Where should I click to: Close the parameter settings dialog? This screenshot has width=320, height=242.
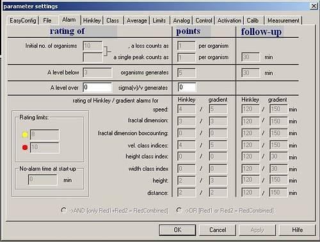point(314,6)
